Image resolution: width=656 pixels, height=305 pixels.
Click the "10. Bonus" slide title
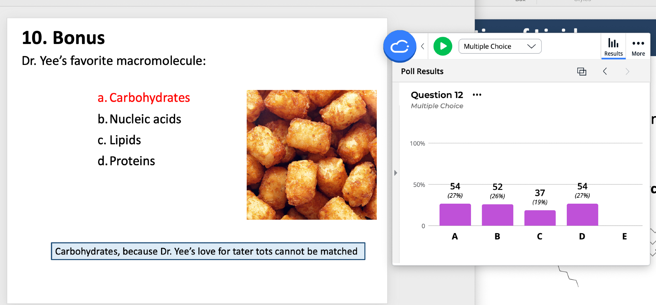63,38
